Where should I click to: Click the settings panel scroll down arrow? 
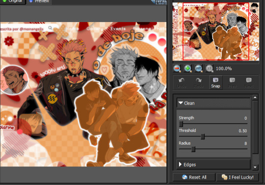coord(255,167)
